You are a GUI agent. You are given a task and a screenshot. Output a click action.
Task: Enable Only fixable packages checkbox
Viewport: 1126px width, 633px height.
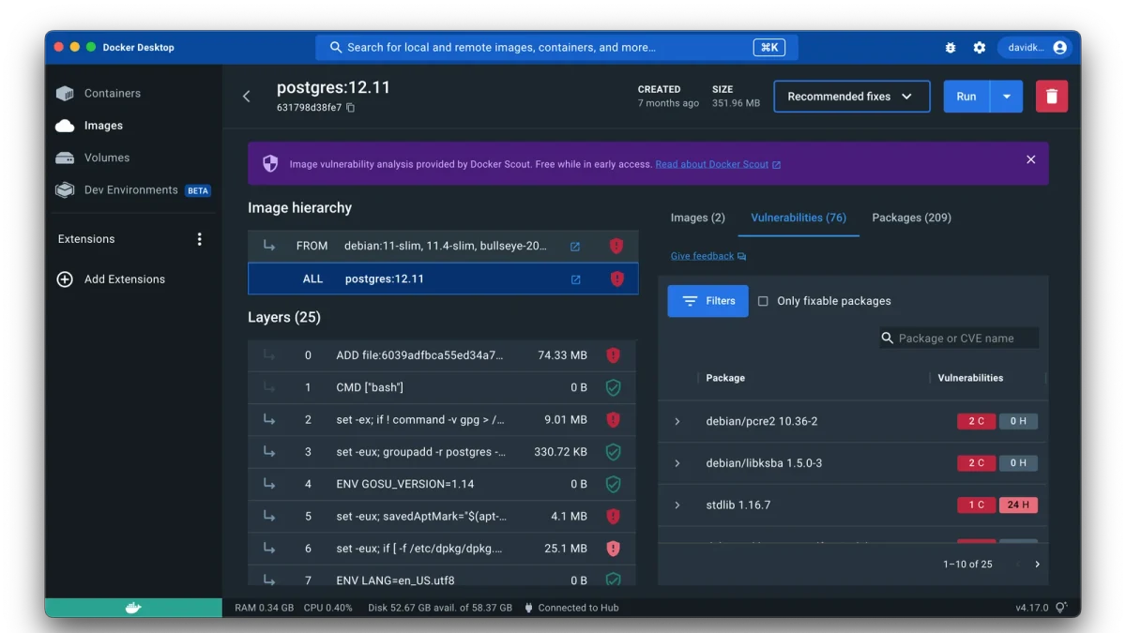tap(763, 301)
